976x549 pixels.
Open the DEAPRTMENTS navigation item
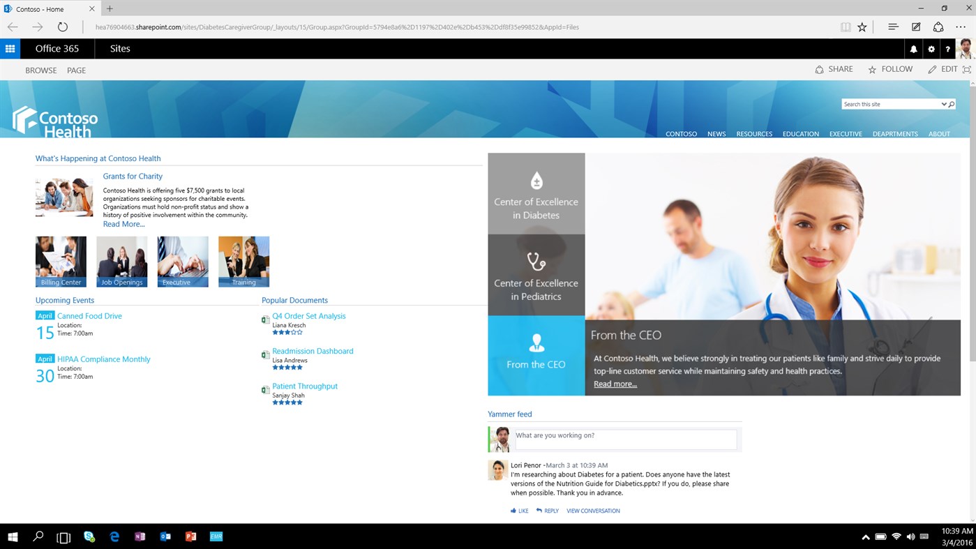click(895, 134)
